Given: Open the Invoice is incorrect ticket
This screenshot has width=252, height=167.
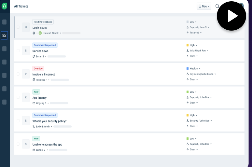Looking at the screenshot, I should [x=44, y=75].
